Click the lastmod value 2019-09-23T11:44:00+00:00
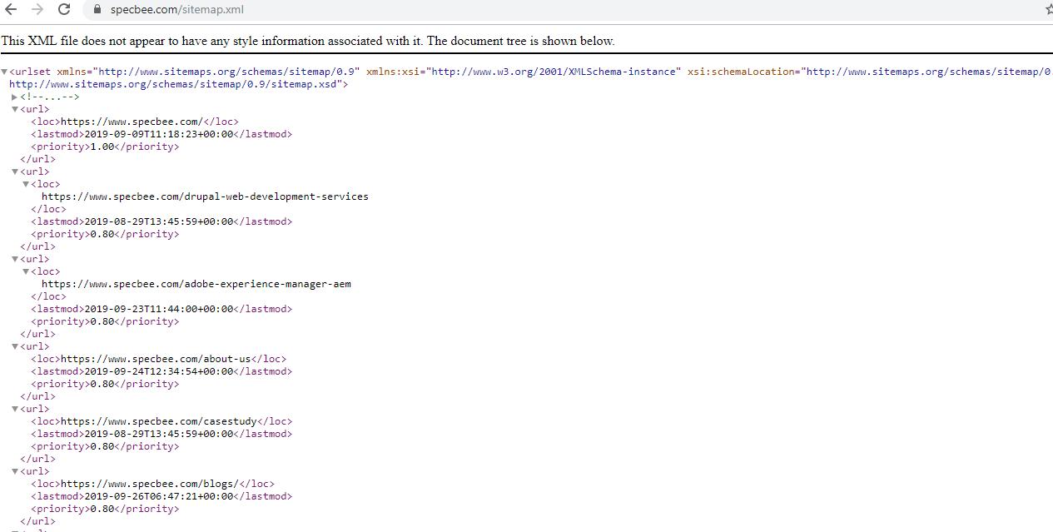The image size is (1053, 532). pyautogui.click(x=159, y=309)
